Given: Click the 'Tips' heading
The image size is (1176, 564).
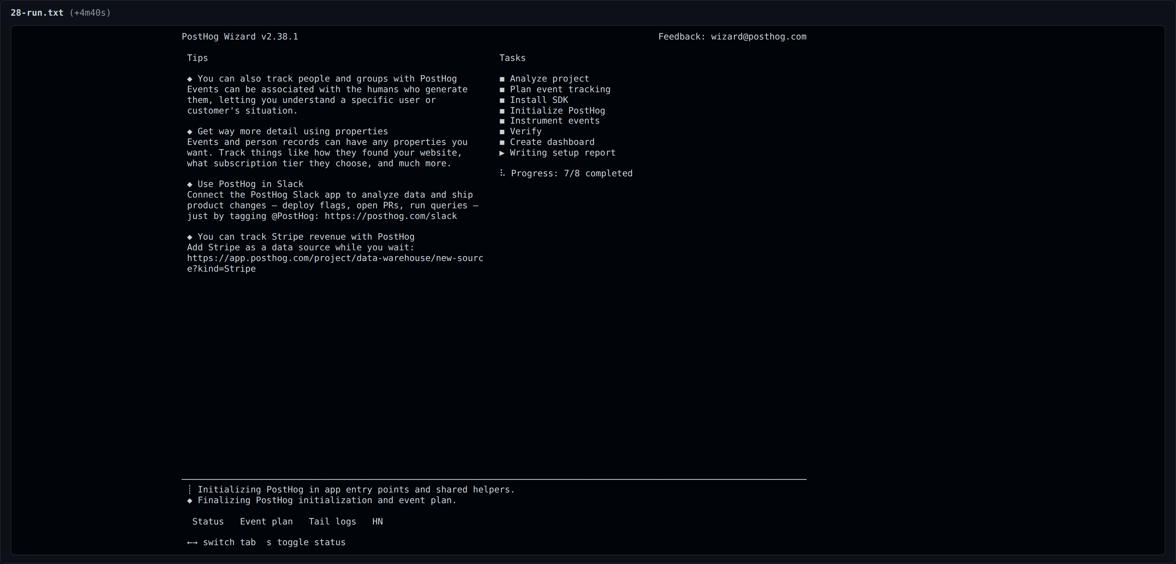Looking at the screenshot, I should [197, 58].
